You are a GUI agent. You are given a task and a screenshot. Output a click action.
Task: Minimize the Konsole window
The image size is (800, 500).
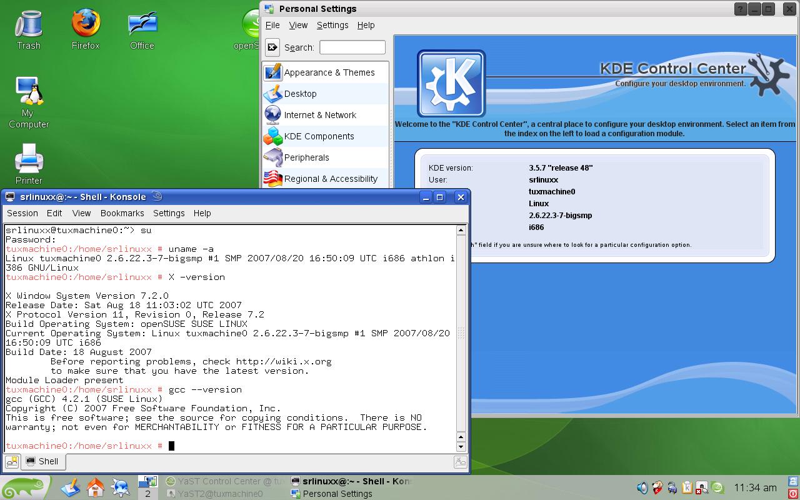426,197
